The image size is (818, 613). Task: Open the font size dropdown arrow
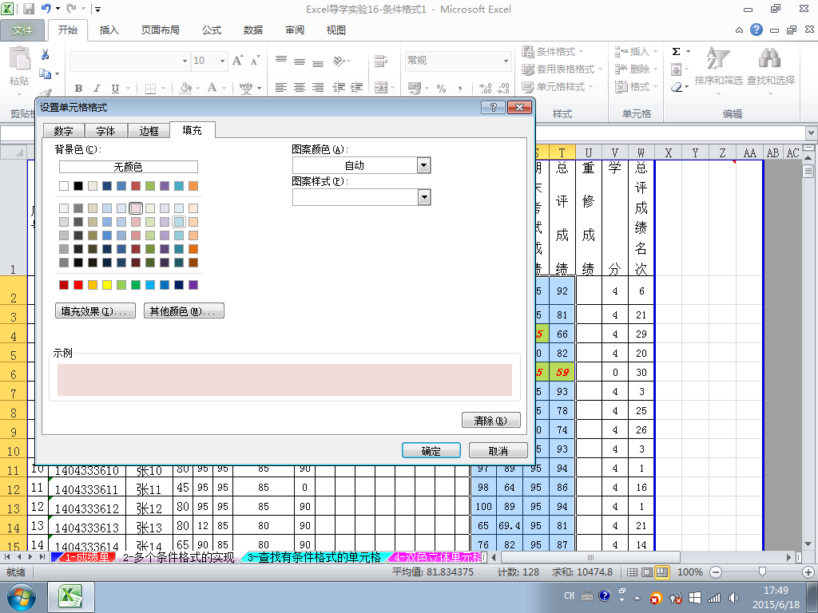222,61
